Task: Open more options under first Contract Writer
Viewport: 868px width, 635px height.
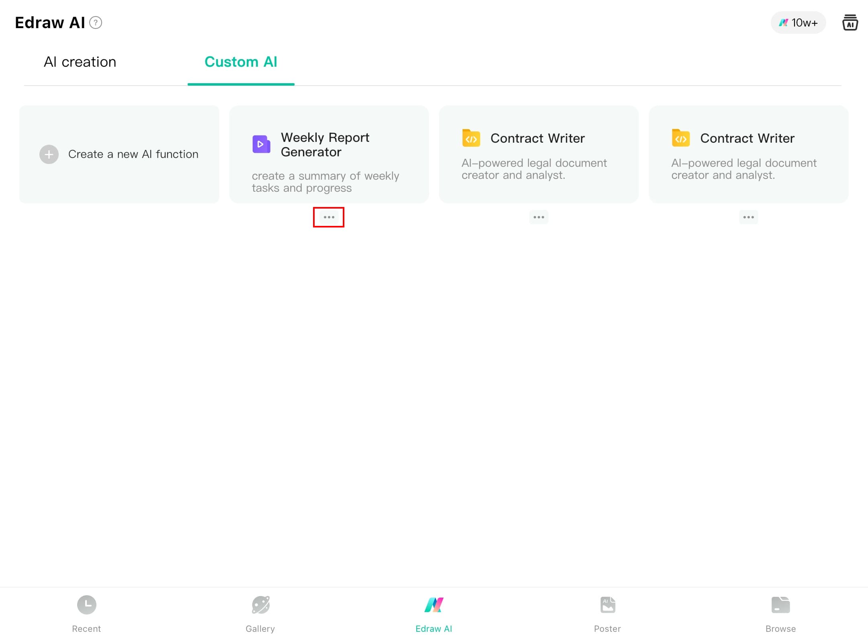Action: pos(538,217)
